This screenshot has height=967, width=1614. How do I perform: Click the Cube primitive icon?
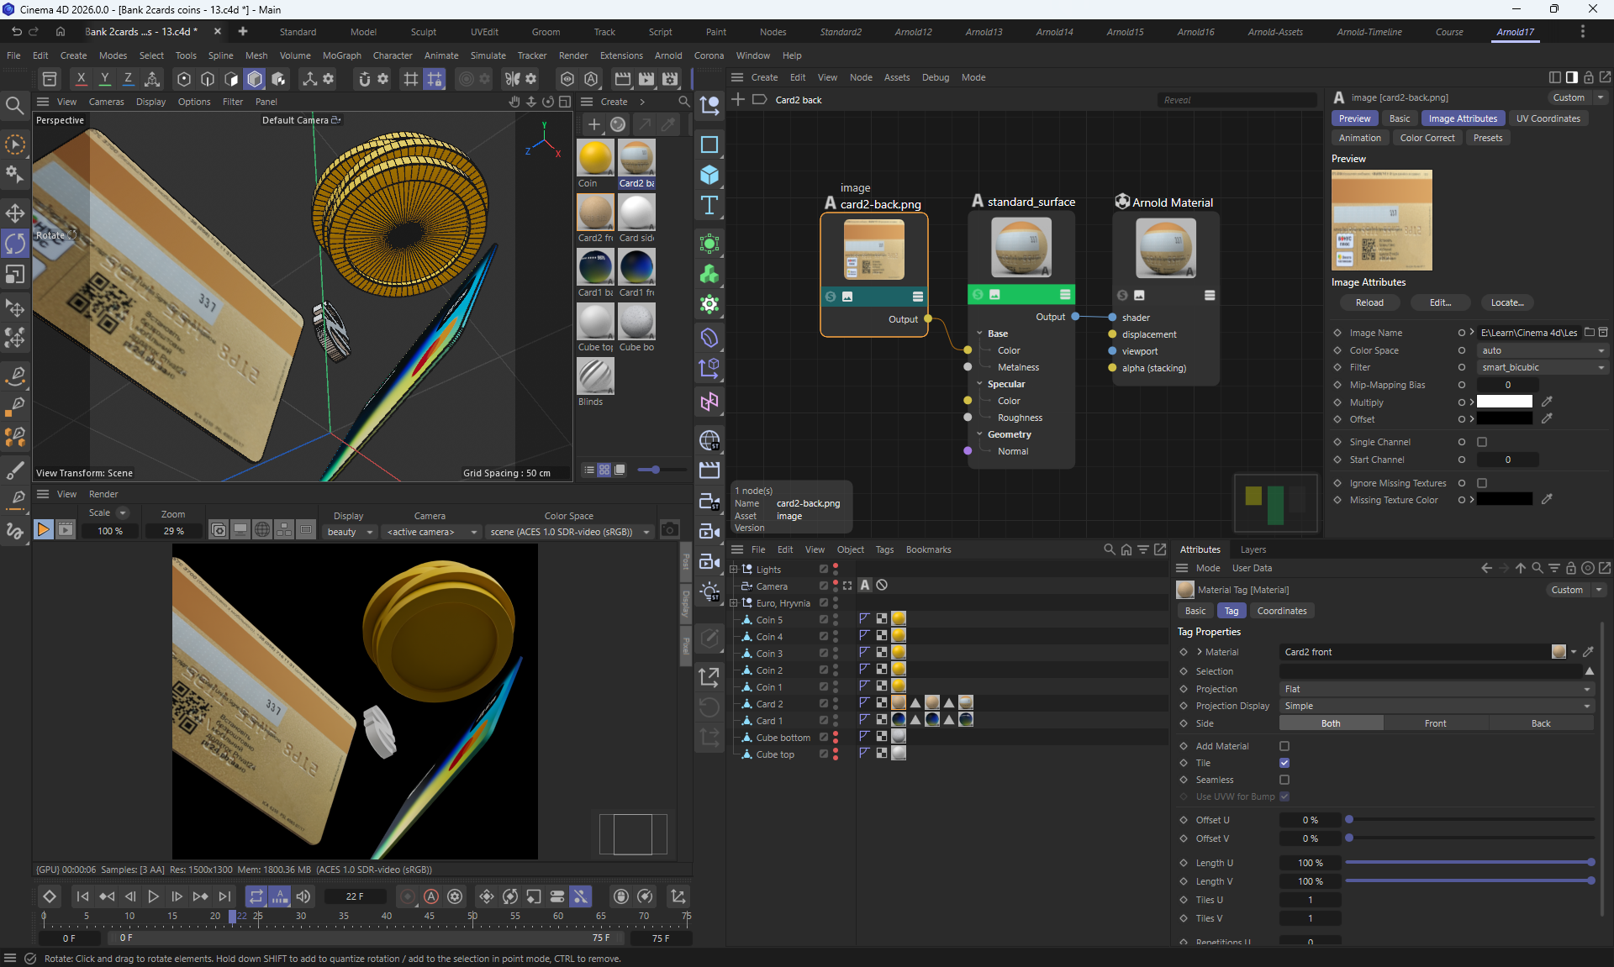point(709,175)
